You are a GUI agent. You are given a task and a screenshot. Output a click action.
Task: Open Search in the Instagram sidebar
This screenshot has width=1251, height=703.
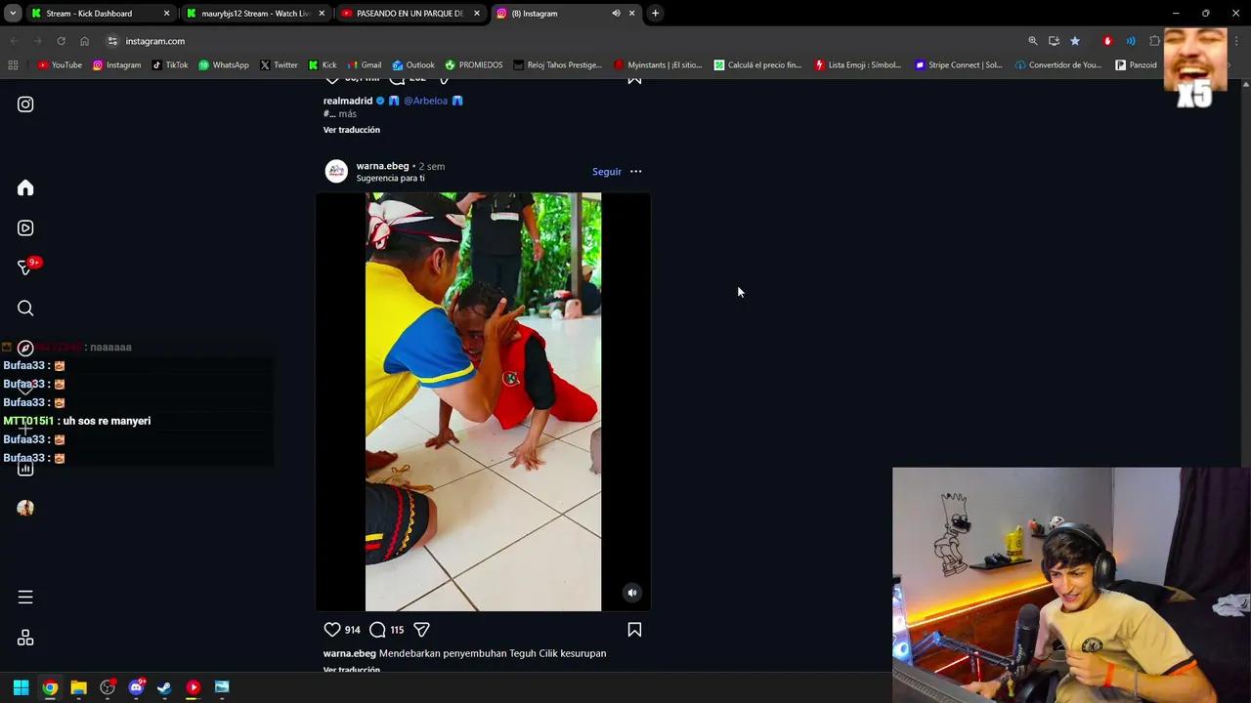pyautogui.click(x=25, y=308)
